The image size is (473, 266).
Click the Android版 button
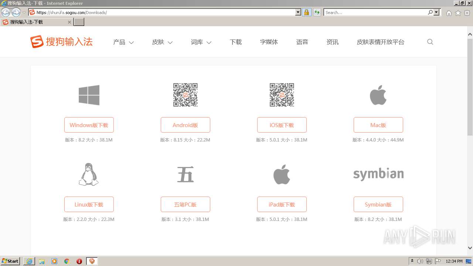pos(186,125)
